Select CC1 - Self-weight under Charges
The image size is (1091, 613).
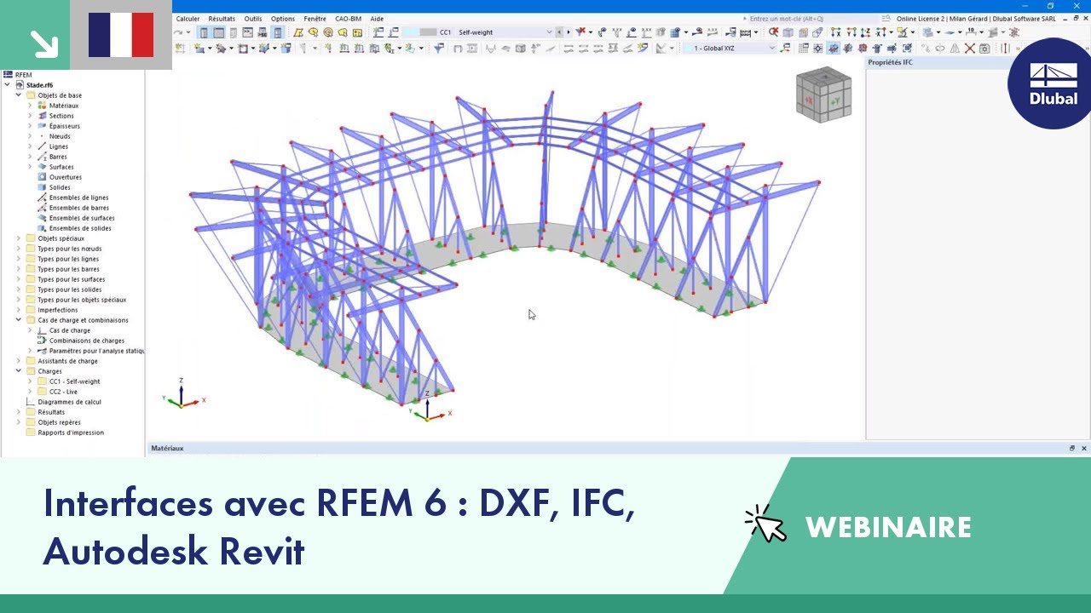click(x=74, y=381)
